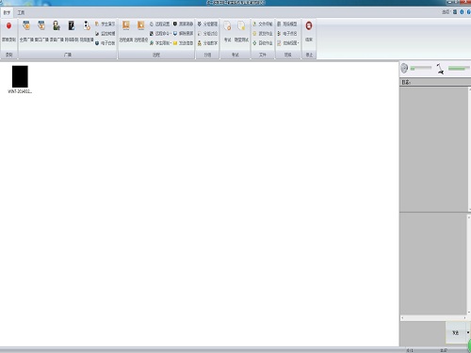Click the speaker volume icon in the right panel
This screenshot has height=353, width=471.
[404, 68]
